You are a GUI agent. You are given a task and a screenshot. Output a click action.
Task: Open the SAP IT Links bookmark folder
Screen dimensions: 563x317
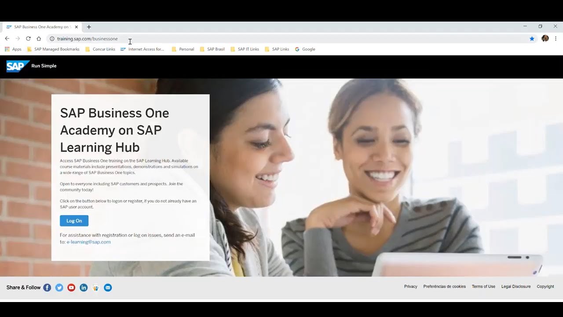click(x=245, y=49)
